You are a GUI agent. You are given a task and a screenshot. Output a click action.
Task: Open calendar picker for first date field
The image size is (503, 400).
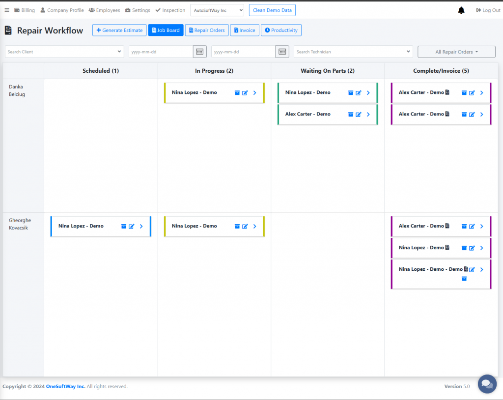pyautogui.click(x=199, y=52)
